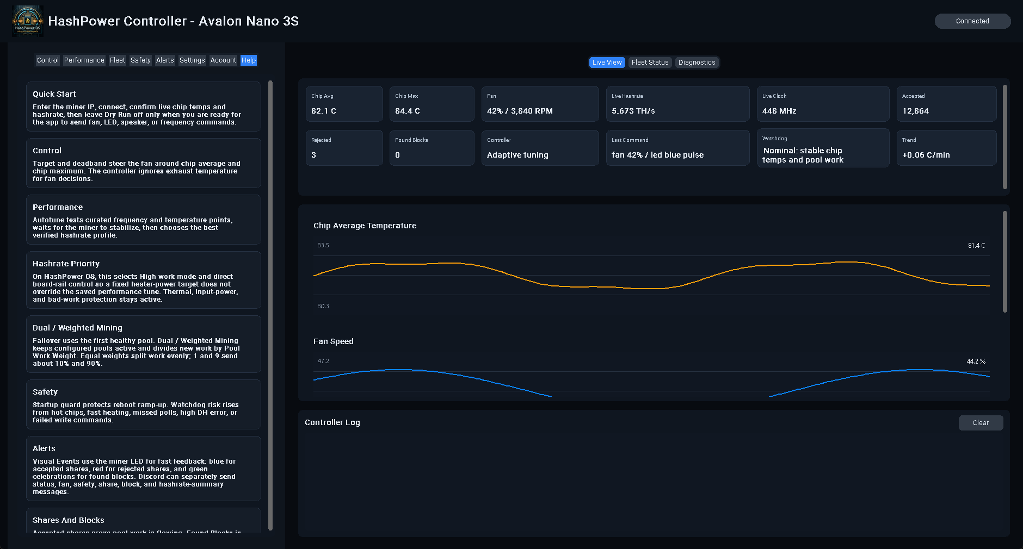Open the Diagnostics view
The height and width of the screenshot is (549, 1023).
click(x=697, y=63)
